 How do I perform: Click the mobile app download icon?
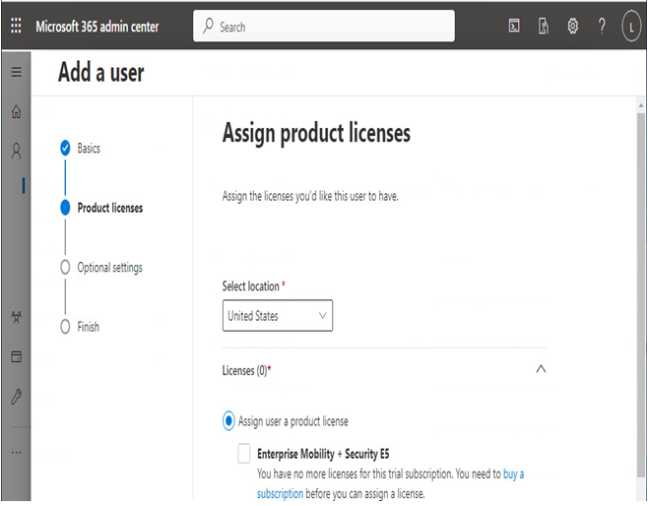(543, 26)
